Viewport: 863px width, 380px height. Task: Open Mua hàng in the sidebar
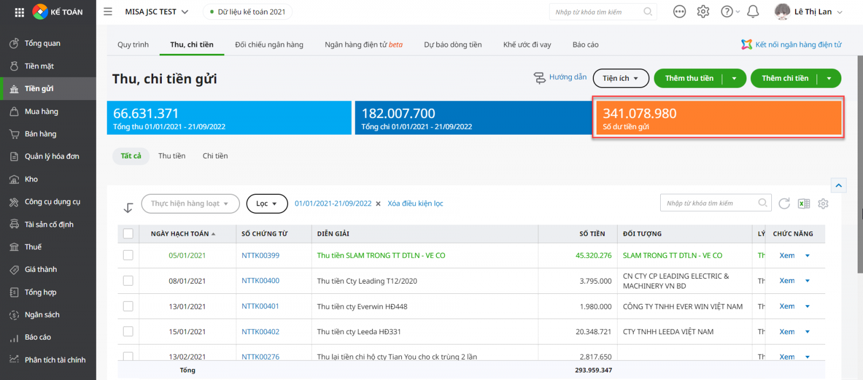point(41,111)
